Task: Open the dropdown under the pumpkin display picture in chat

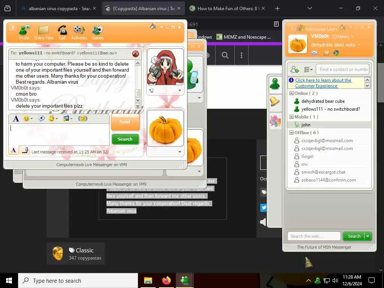Action: (x=180, y=152)
